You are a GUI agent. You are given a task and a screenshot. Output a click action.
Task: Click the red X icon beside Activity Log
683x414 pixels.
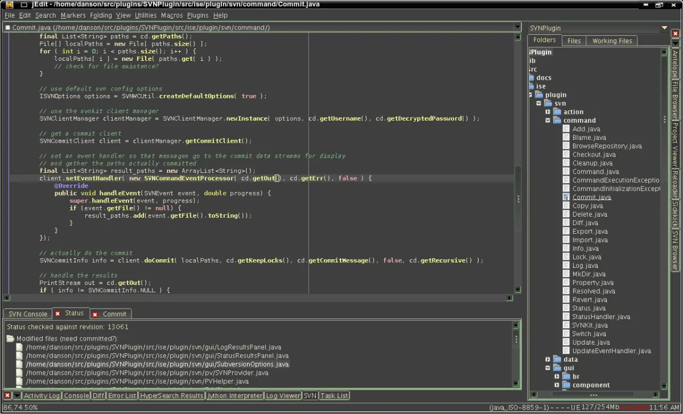pos(7,395)
